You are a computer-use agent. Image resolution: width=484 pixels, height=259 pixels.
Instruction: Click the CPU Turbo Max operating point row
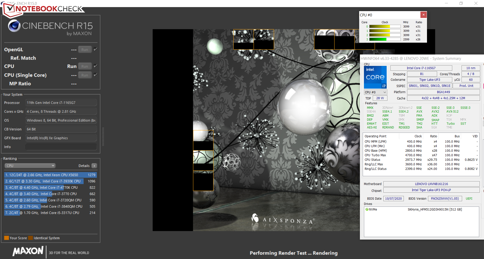[x=421, y=155]
